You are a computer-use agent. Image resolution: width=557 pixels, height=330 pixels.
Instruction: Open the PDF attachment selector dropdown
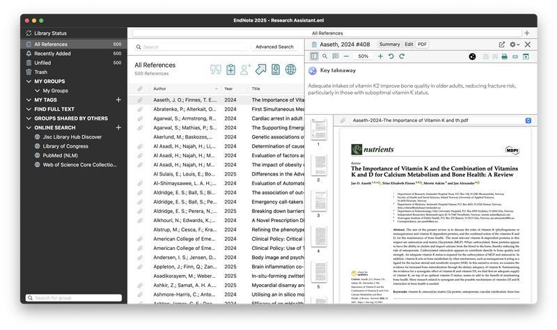528,120
